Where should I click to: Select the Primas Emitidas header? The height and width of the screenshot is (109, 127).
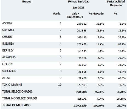[x=78, y=2]
